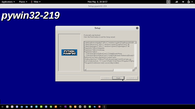Select 'Pythonwin has been registered in context menu'
The width and height of the screenshot is (195, 109).
tap(100, 57)
